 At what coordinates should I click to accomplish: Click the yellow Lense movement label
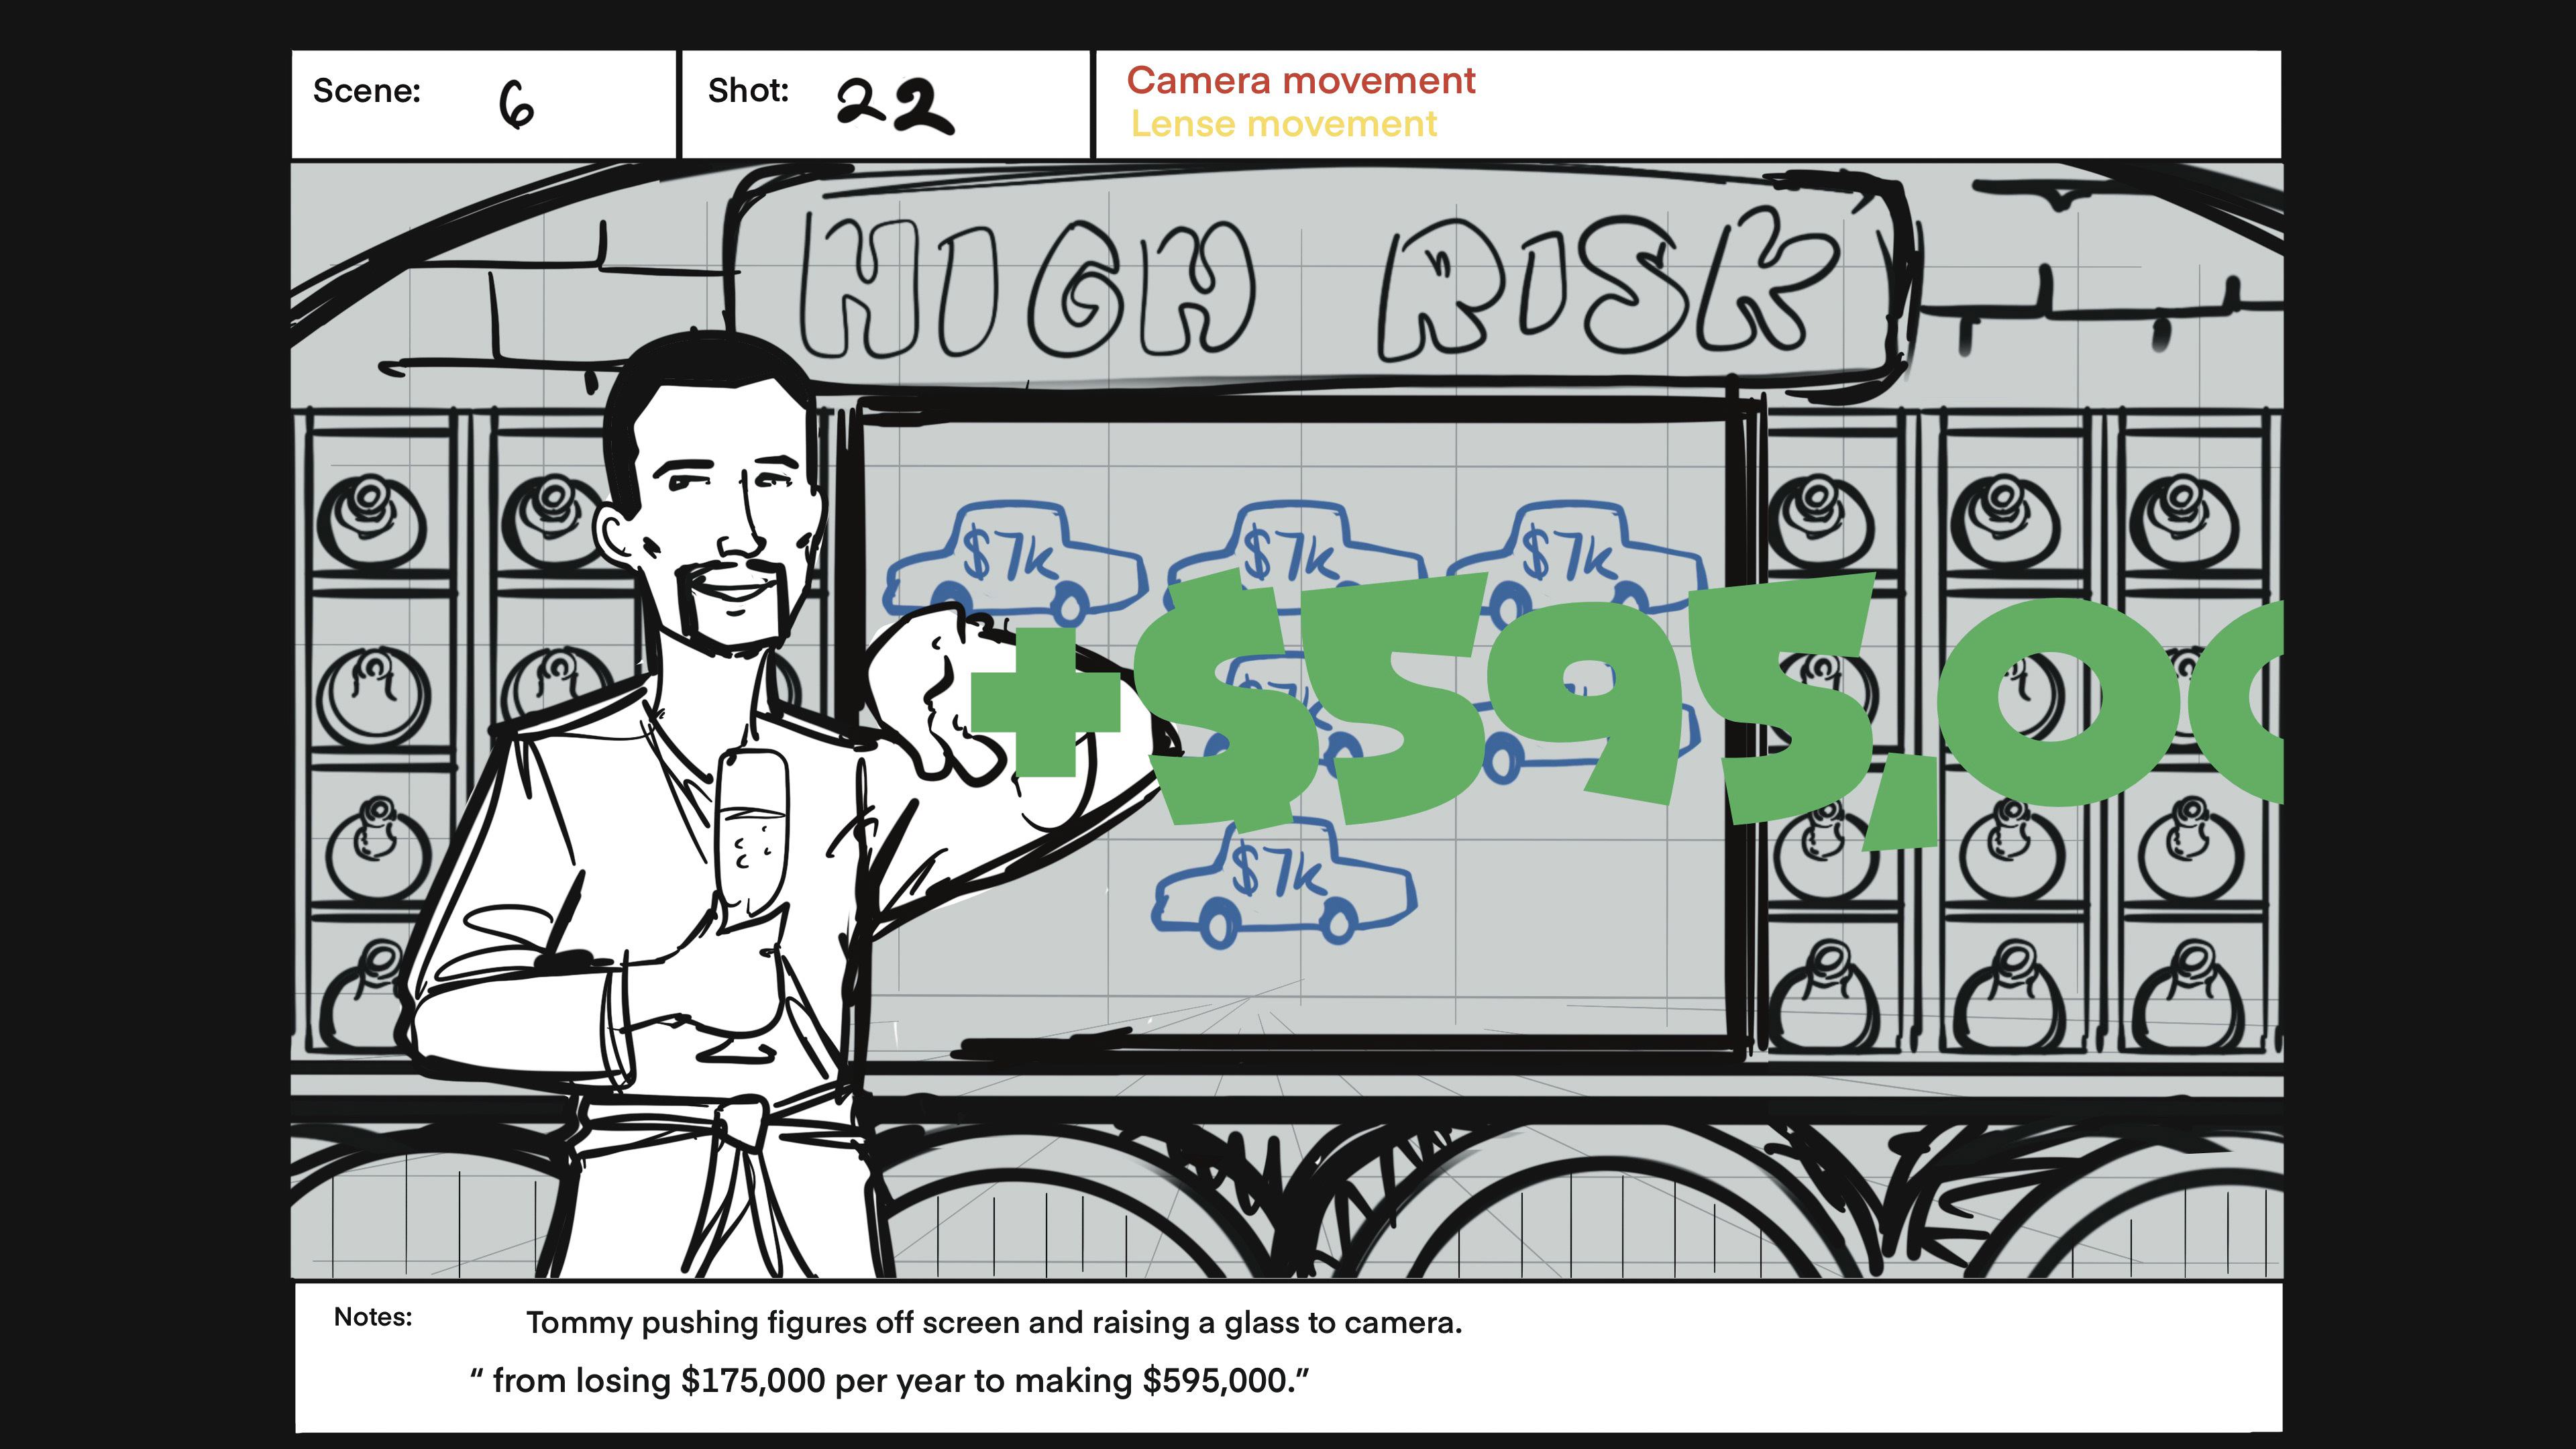tap(1283, 124)
